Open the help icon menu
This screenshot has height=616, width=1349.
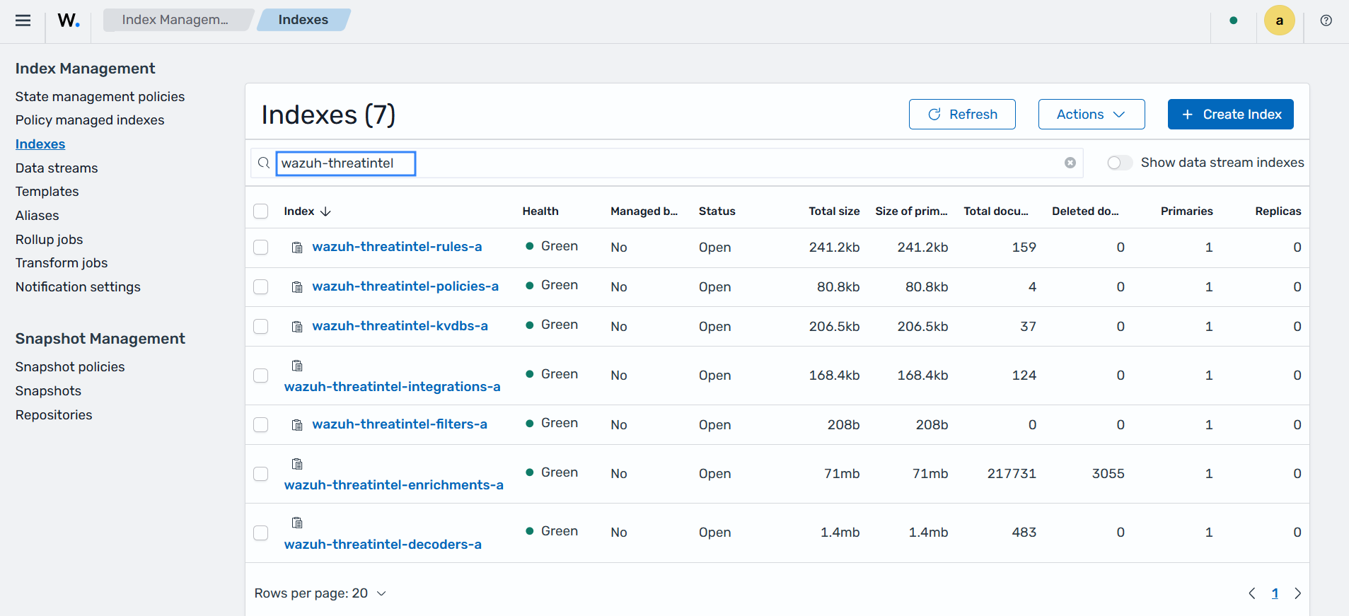pos(1326,21)
